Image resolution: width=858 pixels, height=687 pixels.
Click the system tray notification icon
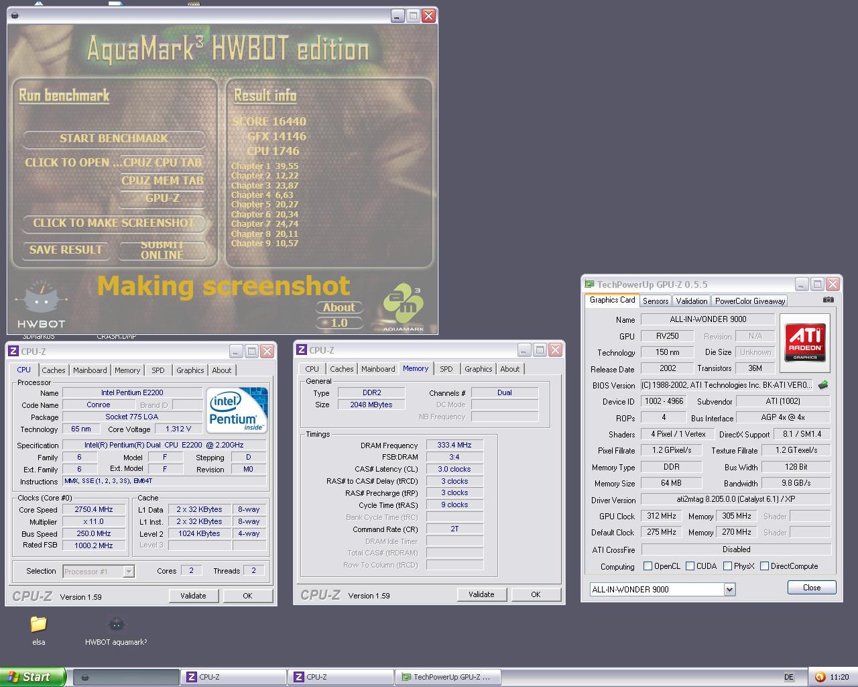[x=819, y=677]
